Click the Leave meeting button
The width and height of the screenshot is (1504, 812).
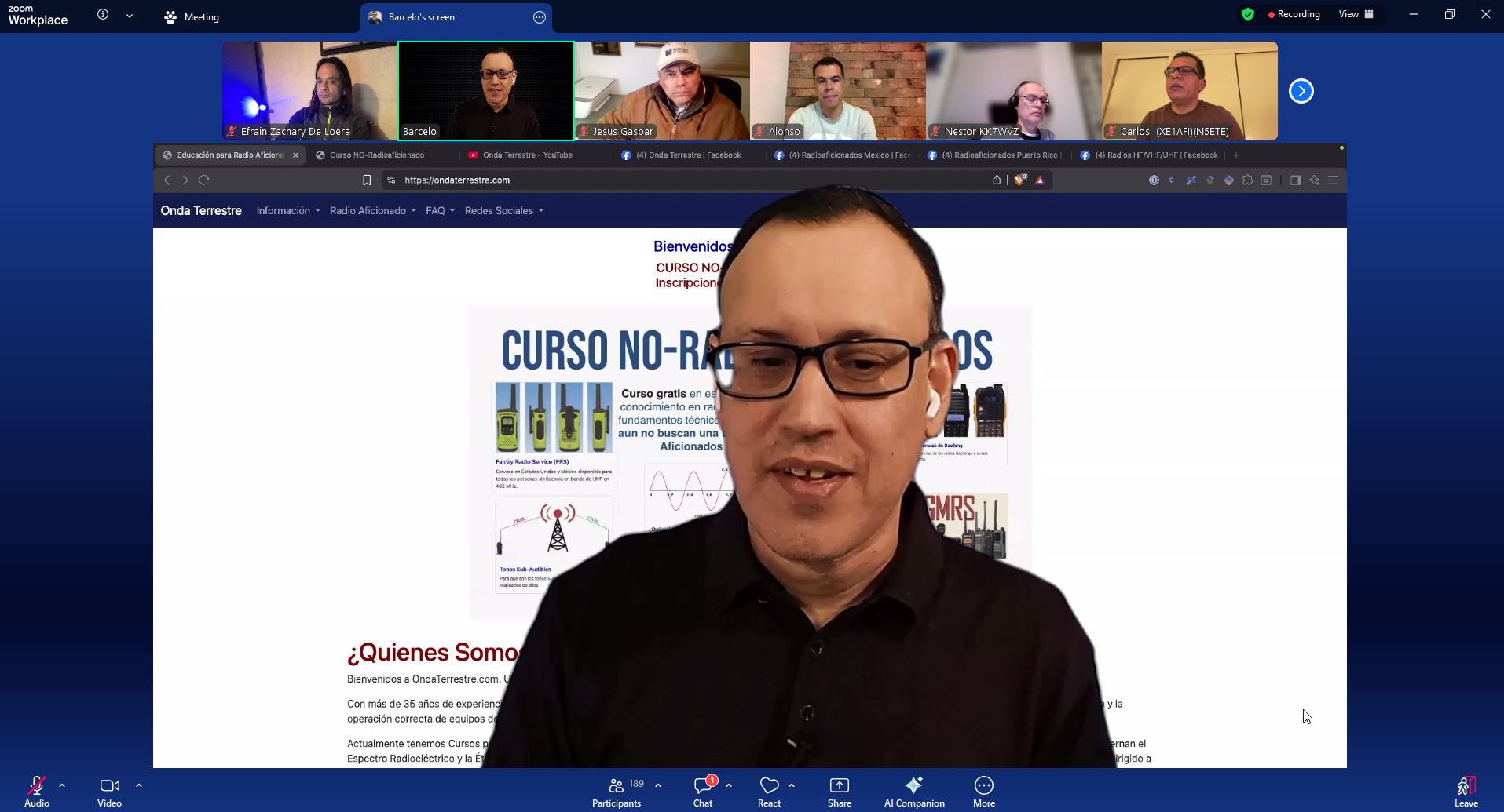click(1466, 791)
